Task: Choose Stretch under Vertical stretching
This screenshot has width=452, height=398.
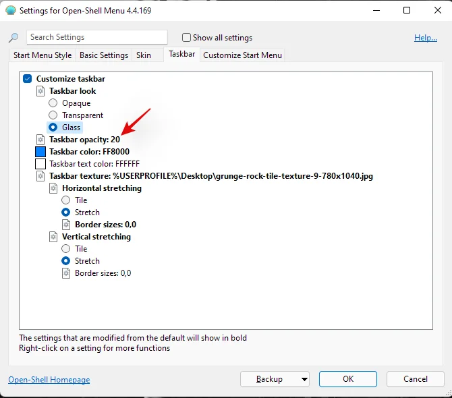Action: pyautogui.click(x=65, y=261)
